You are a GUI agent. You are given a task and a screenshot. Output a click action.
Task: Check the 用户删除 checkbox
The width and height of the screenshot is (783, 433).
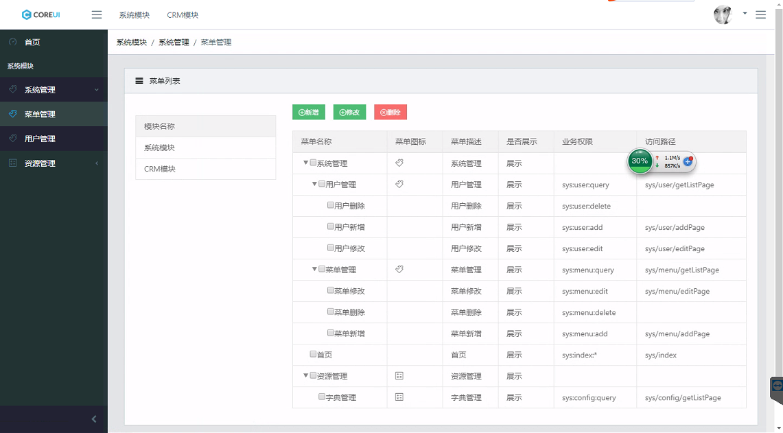tap(331, 205)
